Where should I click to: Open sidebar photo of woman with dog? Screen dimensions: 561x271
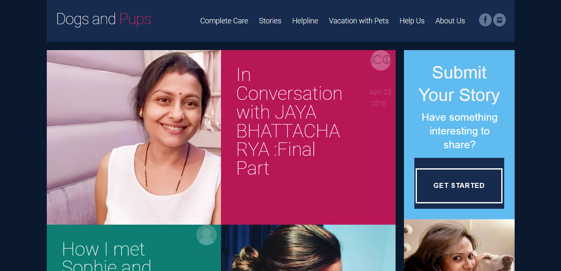pos(459,245)
